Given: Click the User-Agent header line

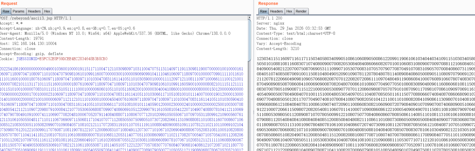Looking at the screenshot, I should tap(115, 34).
